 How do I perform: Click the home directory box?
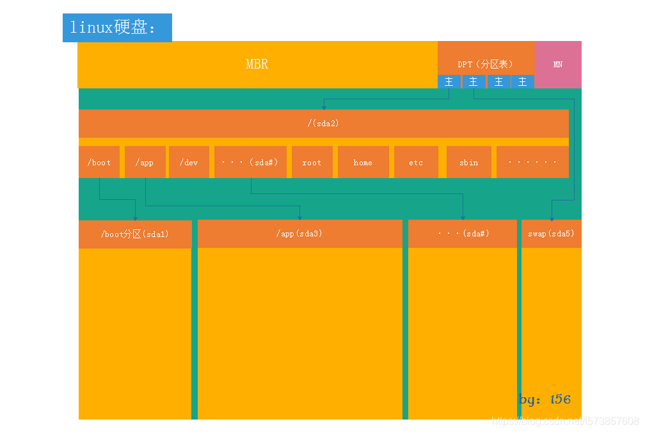(x=363, y=162)
